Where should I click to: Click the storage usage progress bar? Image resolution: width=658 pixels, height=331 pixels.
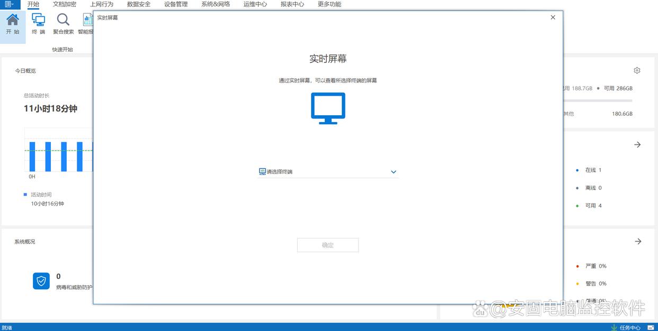tap(598, 100)
